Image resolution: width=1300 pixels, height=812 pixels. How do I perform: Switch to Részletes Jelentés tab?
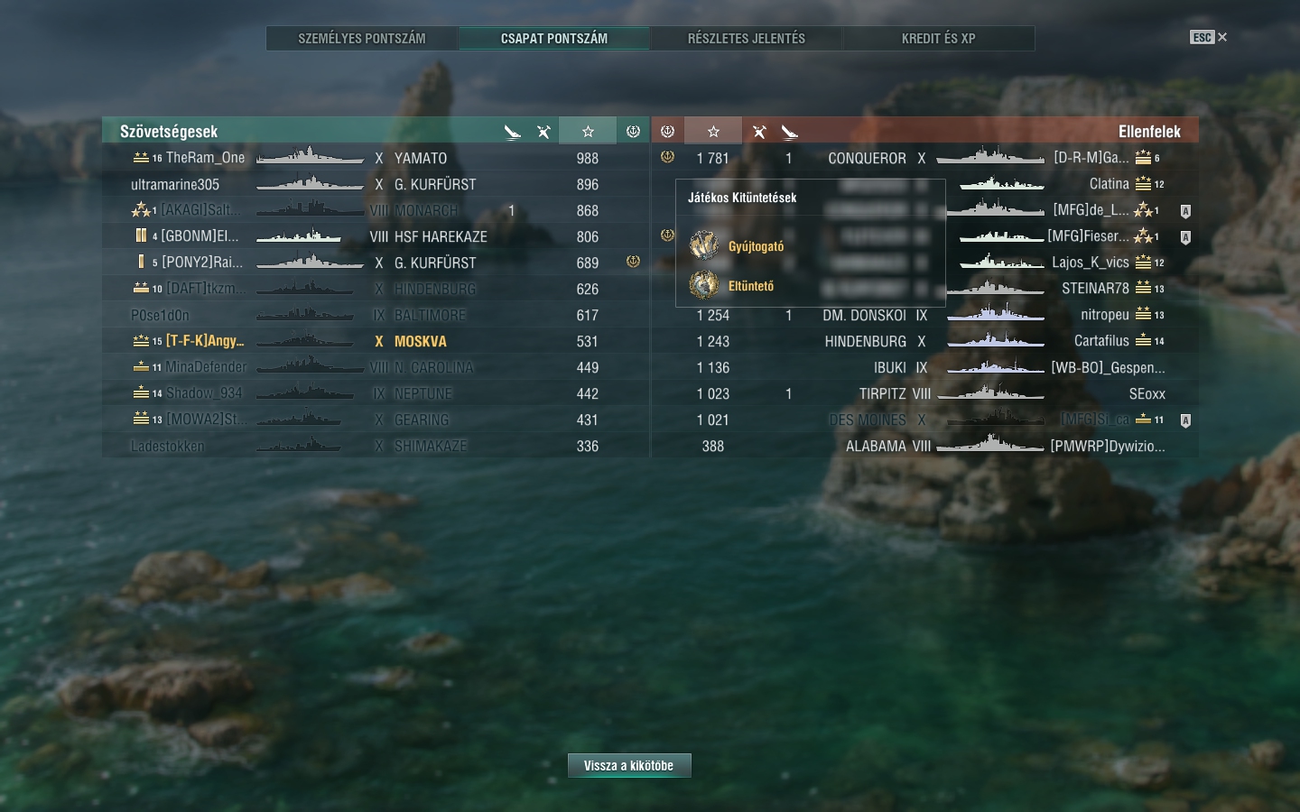pos(747,38)
